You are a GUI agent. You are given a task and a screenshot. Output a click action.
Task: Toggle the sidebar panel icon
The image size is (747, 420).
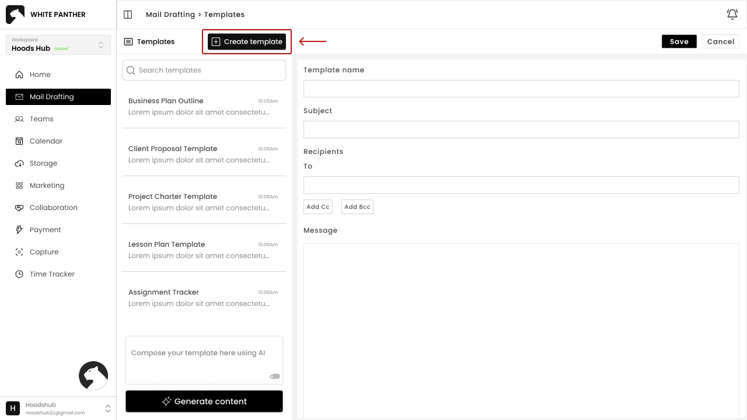click(128, 15)
